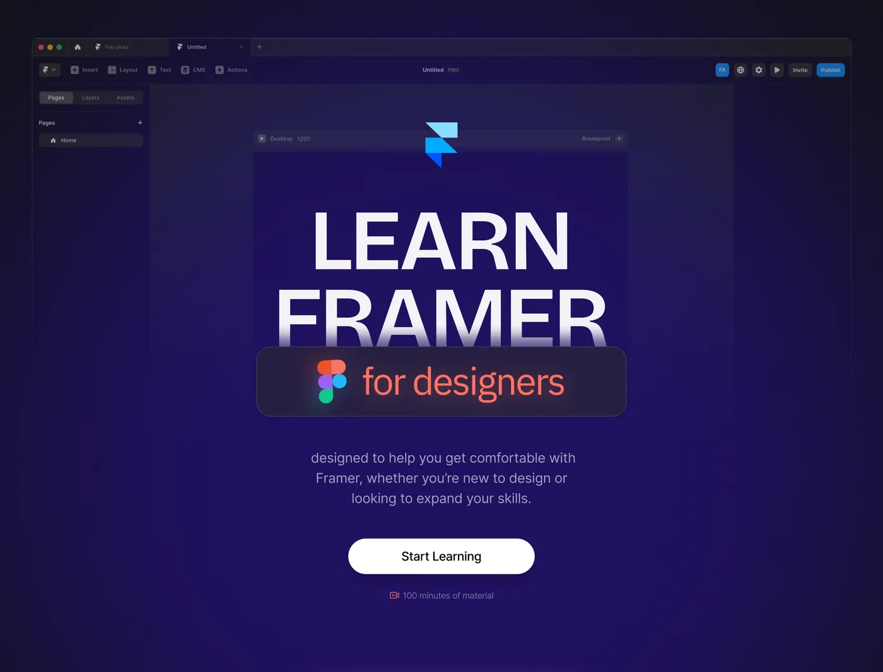The width and height of the screenshot is (883, 672).
Task: Open a new tab with plus icon
Action: pos(259,47)
